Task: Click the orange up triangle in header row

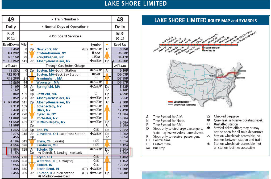Action: tap(107, 45)
